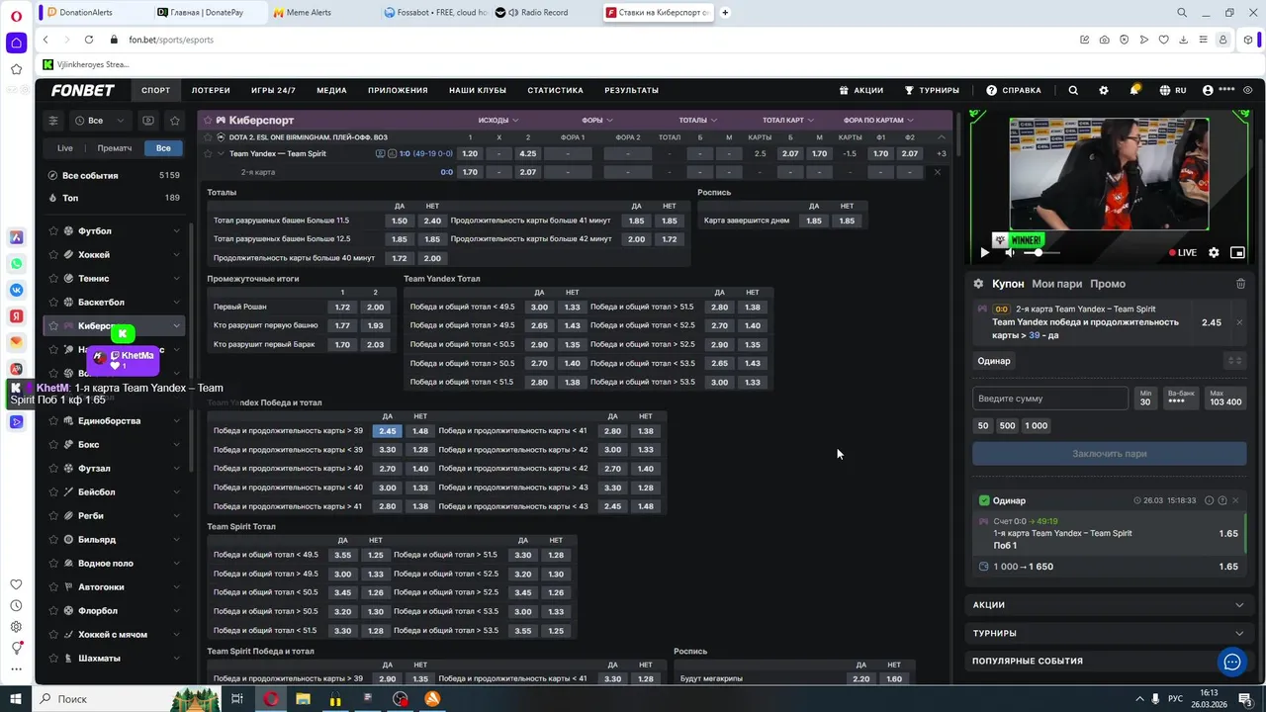The height and width of the screenshot is (712, 1266).
Task: Open СПОРТ menu in Fonbet header
Action: pyautogui.click(x=155, y=90)
